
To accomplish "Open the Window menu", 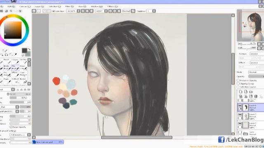I will point(97,7).
